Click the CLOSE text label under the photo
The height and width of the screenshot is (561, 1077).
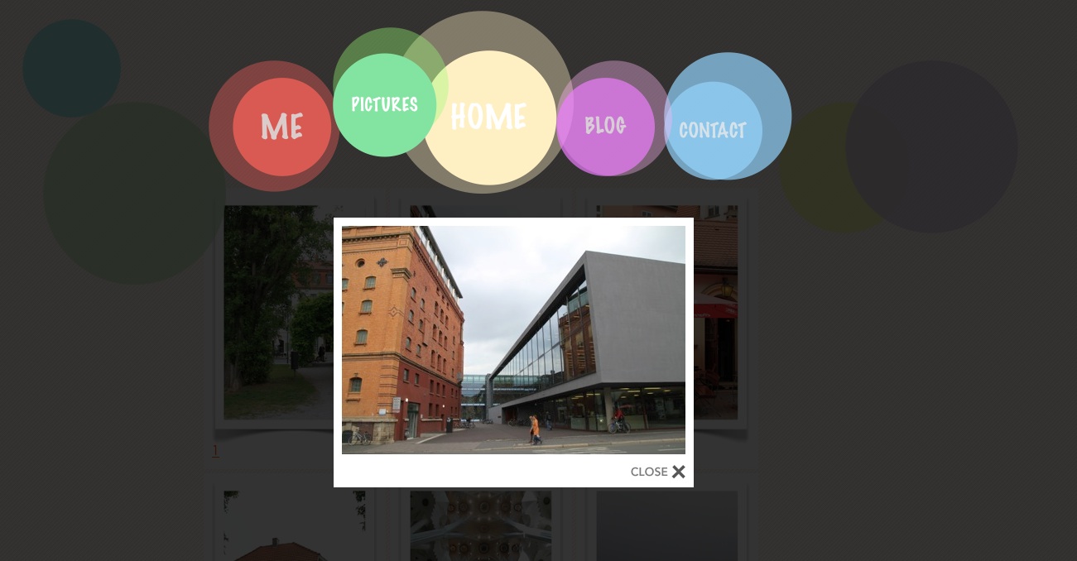(x=649, y=472)
